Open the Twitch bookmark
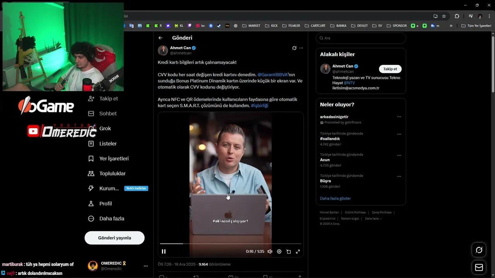 (189, 26)
